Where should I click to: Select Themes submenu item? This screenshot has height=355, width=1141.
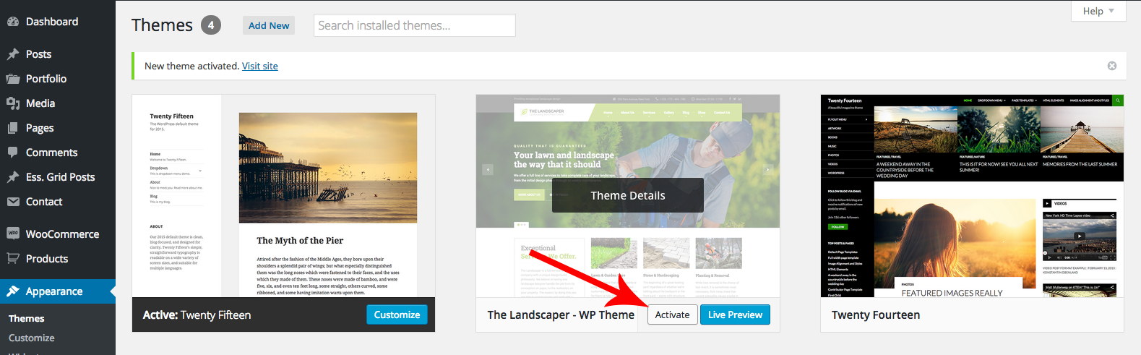27,318
